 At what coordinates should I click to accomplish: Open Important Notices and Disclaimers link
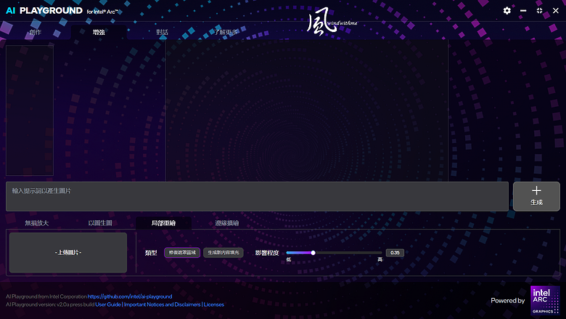click(x=162, y=304)
